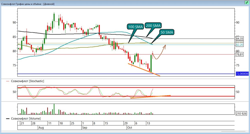Screen dimensions: 250x134
Task: Click the green link icon at top-right corner
Action: pos(247,2)
